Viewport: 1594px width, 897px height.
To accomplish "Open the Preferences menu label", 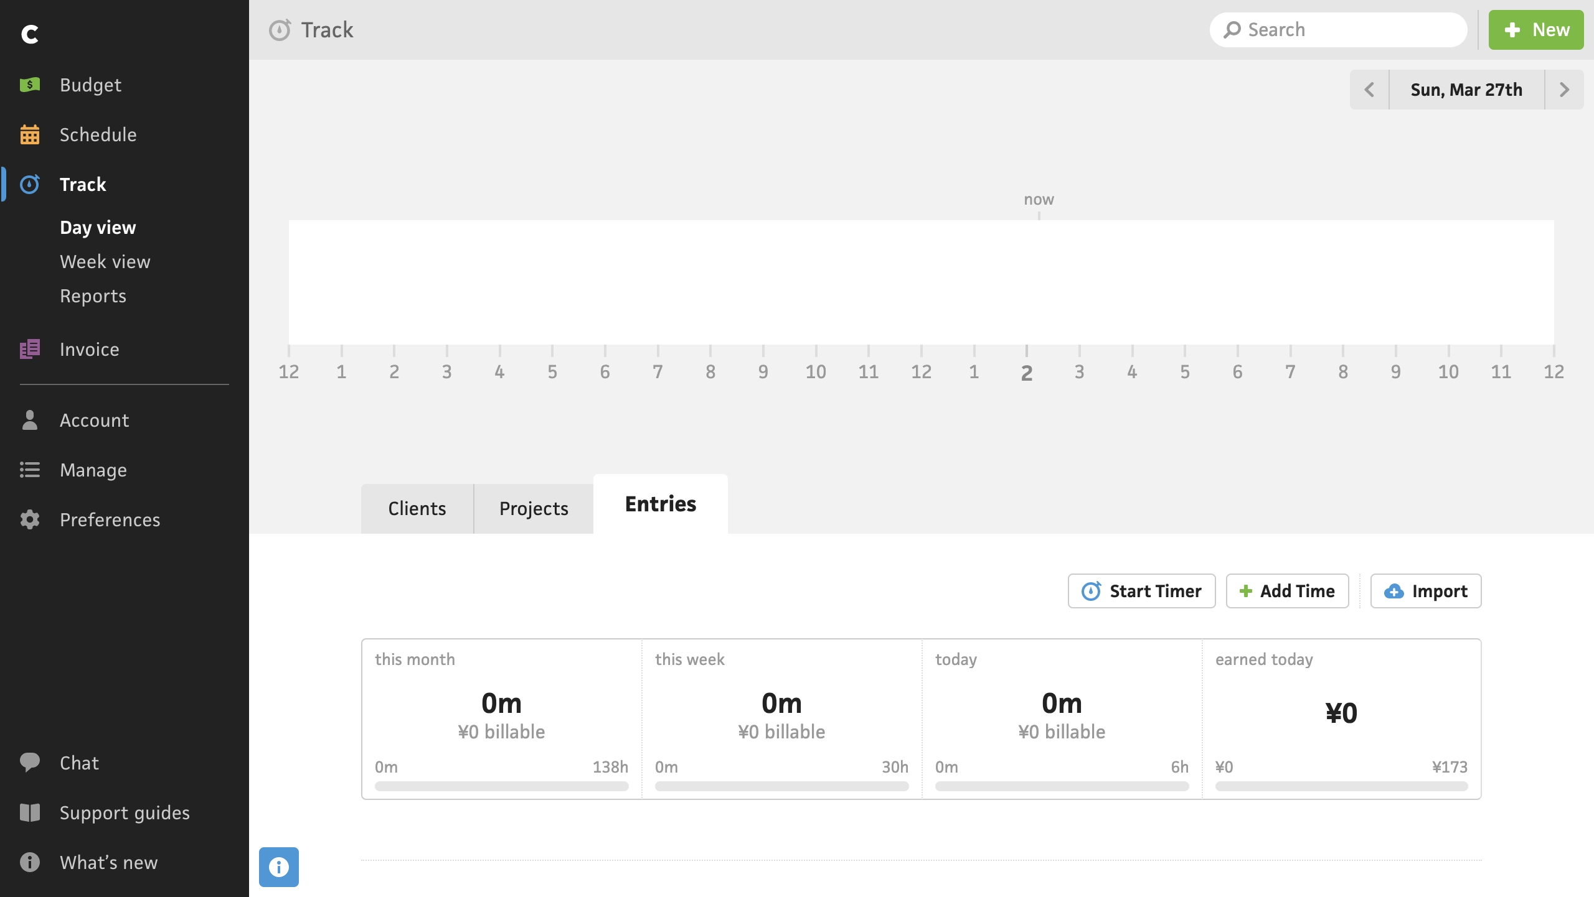I will click(x=110, y=519).
